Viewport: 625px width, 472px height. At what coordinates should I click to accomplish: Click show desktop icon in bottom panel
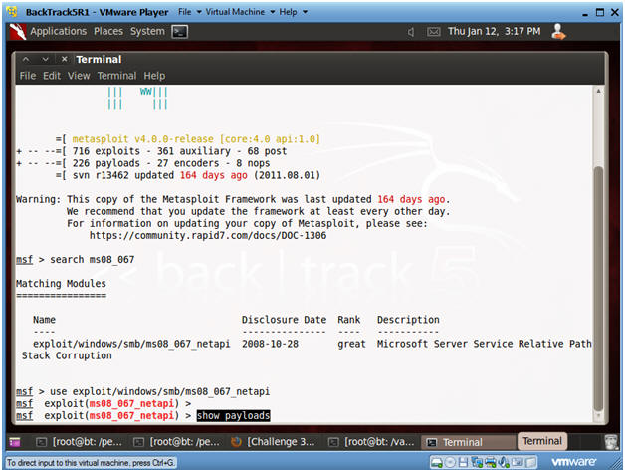[15, 442]
